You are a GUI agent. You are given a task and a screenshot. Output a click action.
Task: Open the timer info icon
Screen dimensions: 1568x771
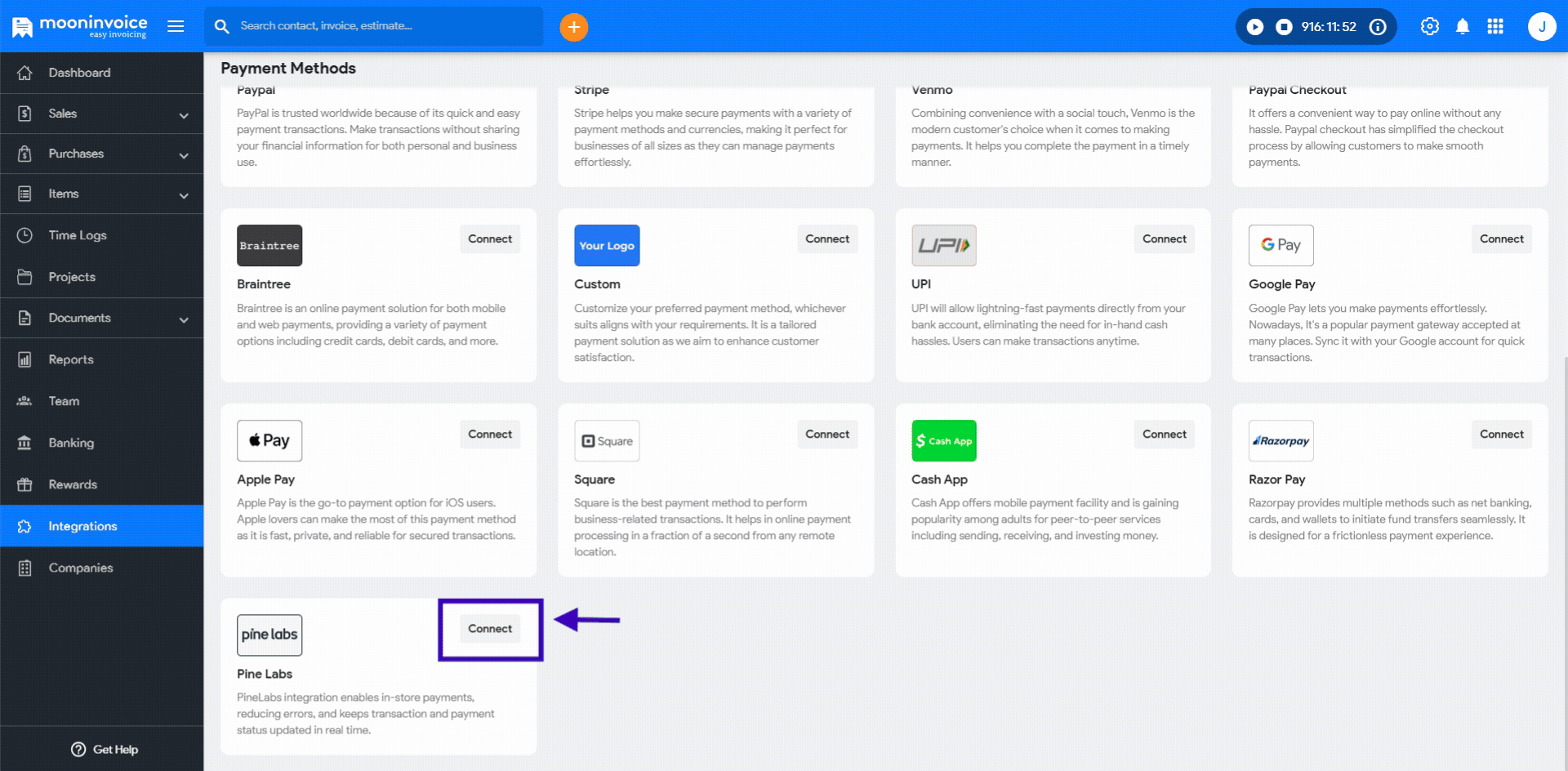click(1378, 27)
